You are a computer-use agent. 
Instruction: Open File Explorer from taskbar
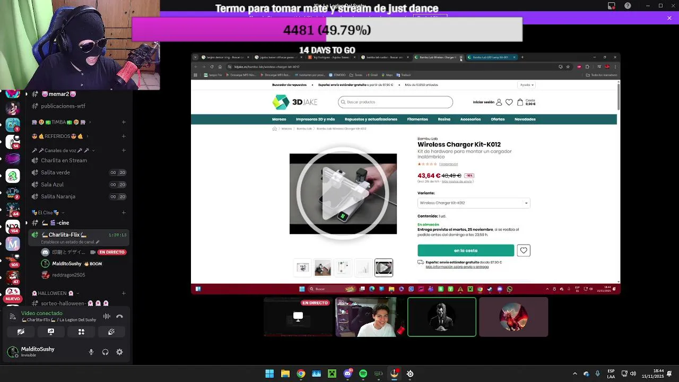(285, 374)
